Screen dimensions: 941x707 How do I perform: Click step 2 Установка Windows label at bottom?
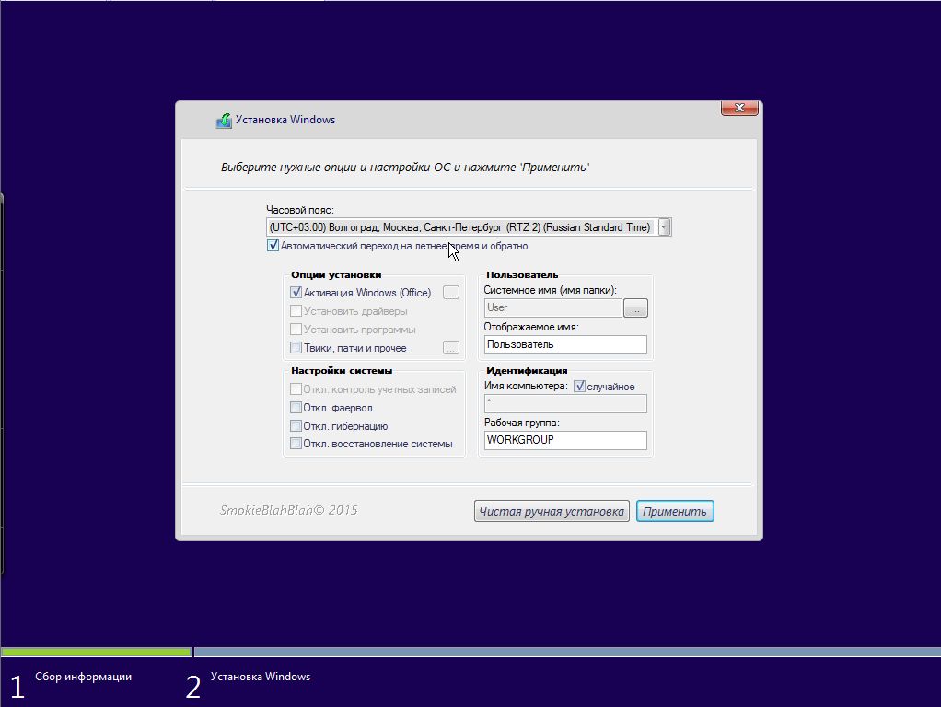pos(261,677)
